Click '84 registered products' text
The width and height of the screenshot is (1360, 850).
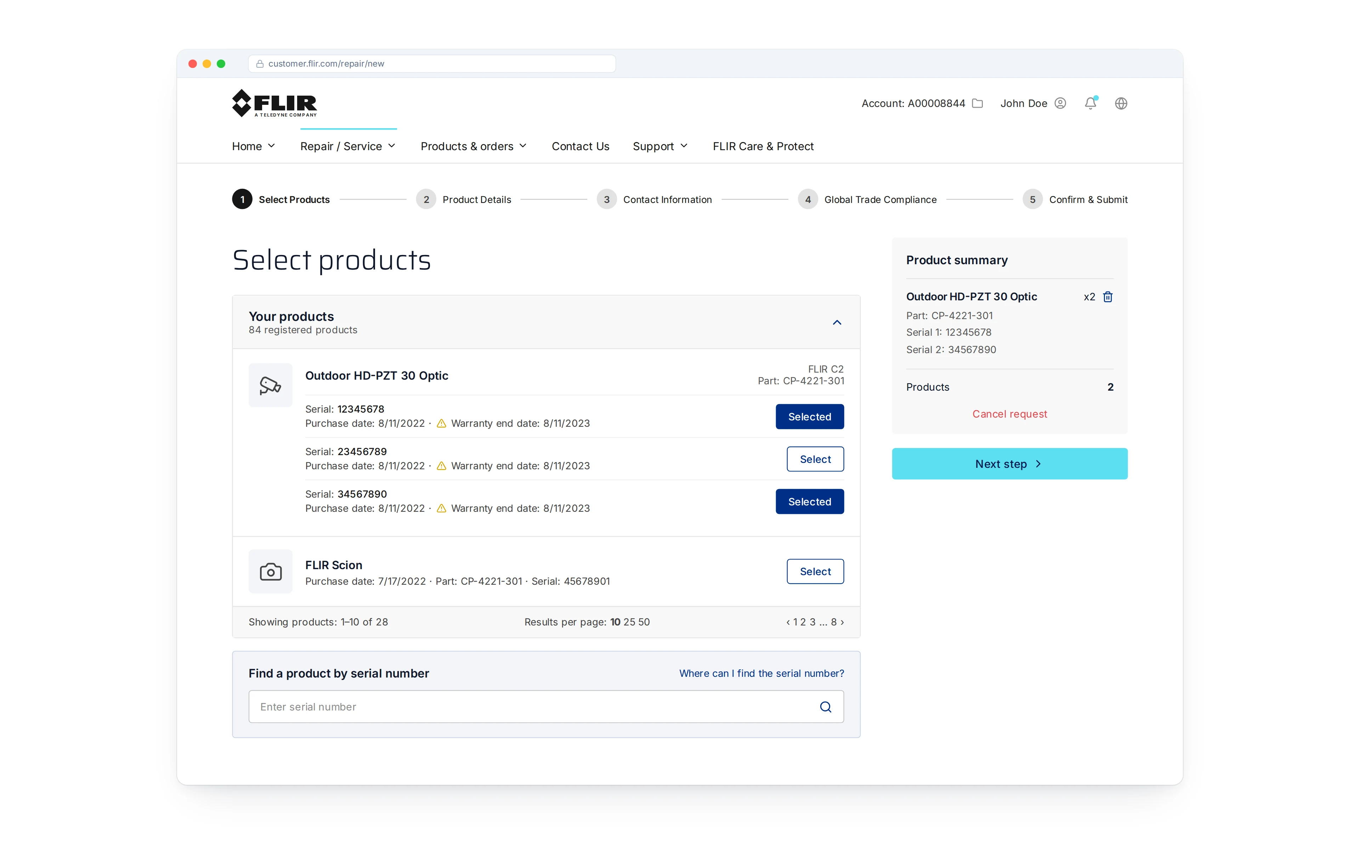point(303,330)
